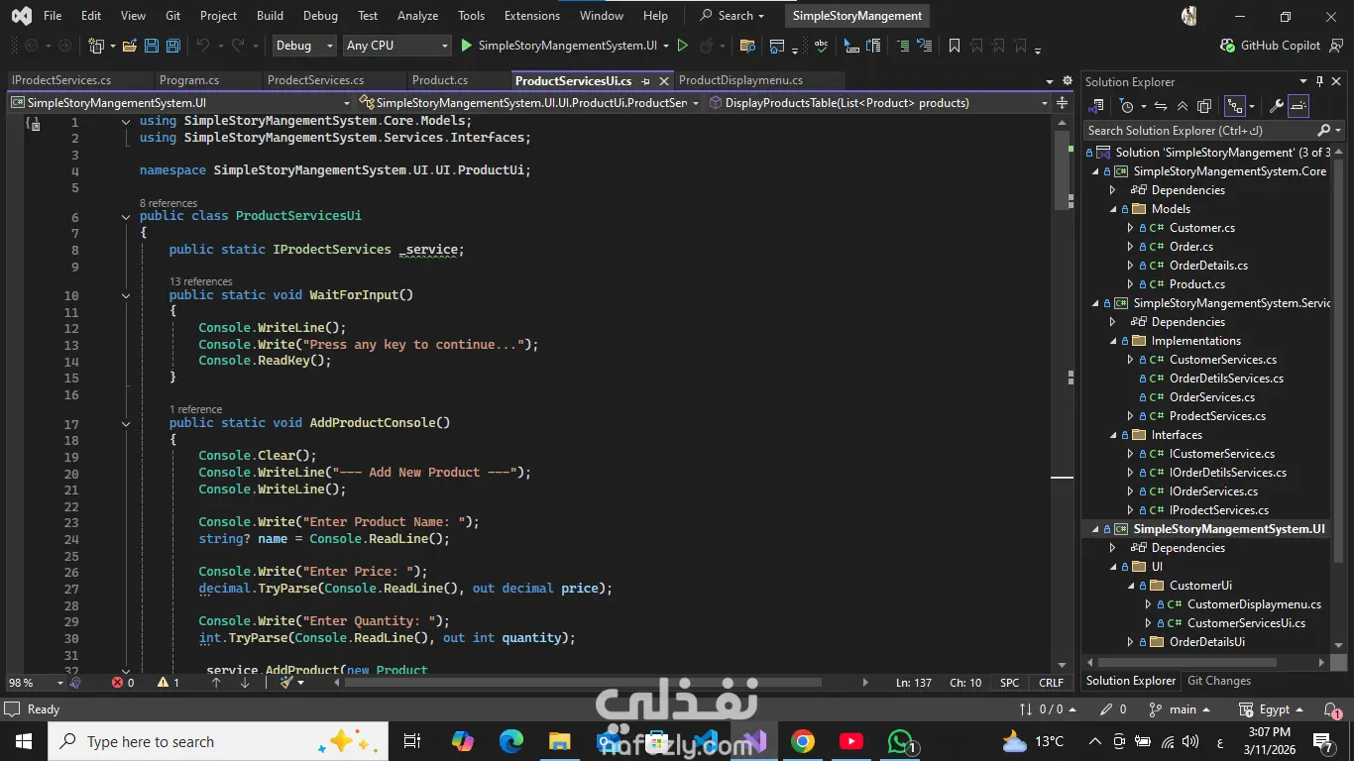Click the 8 references link above the class
The image size is (1354, 761).
(169, 203)
